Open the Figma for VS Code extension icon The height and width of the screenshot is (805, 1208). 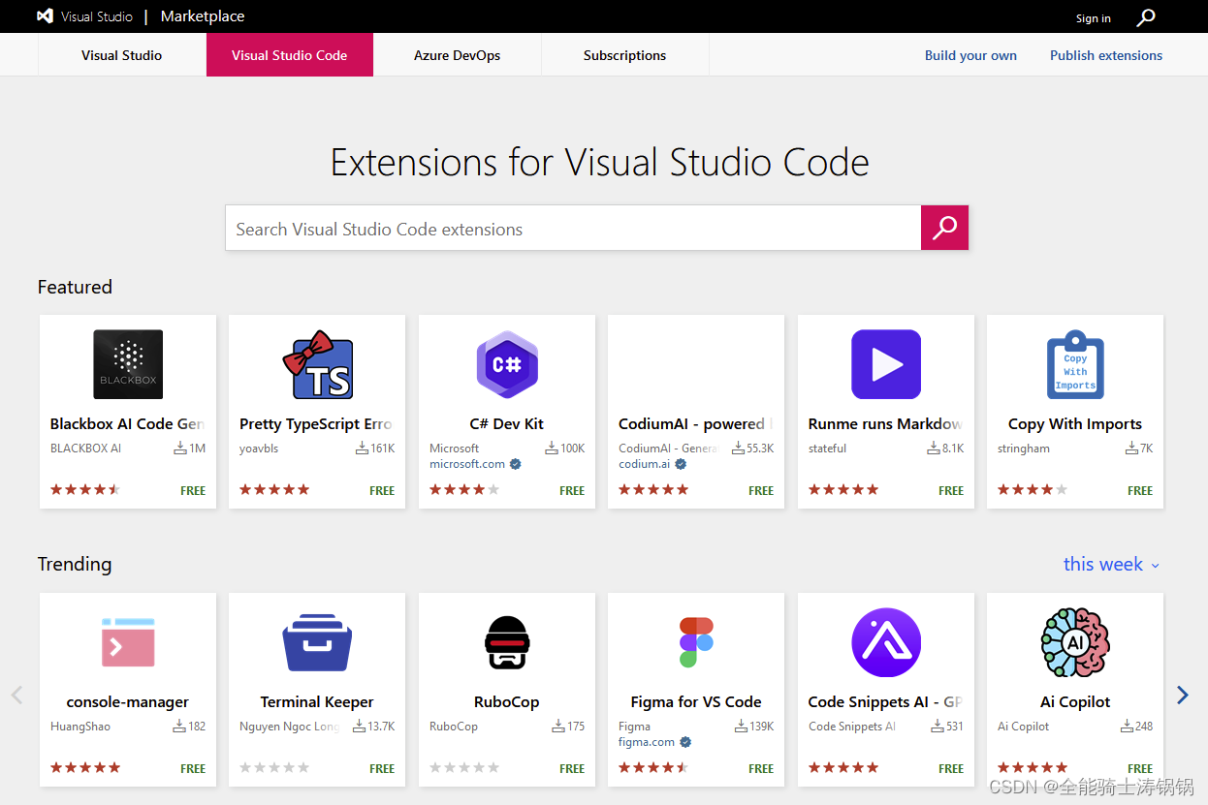pos(695,641)
